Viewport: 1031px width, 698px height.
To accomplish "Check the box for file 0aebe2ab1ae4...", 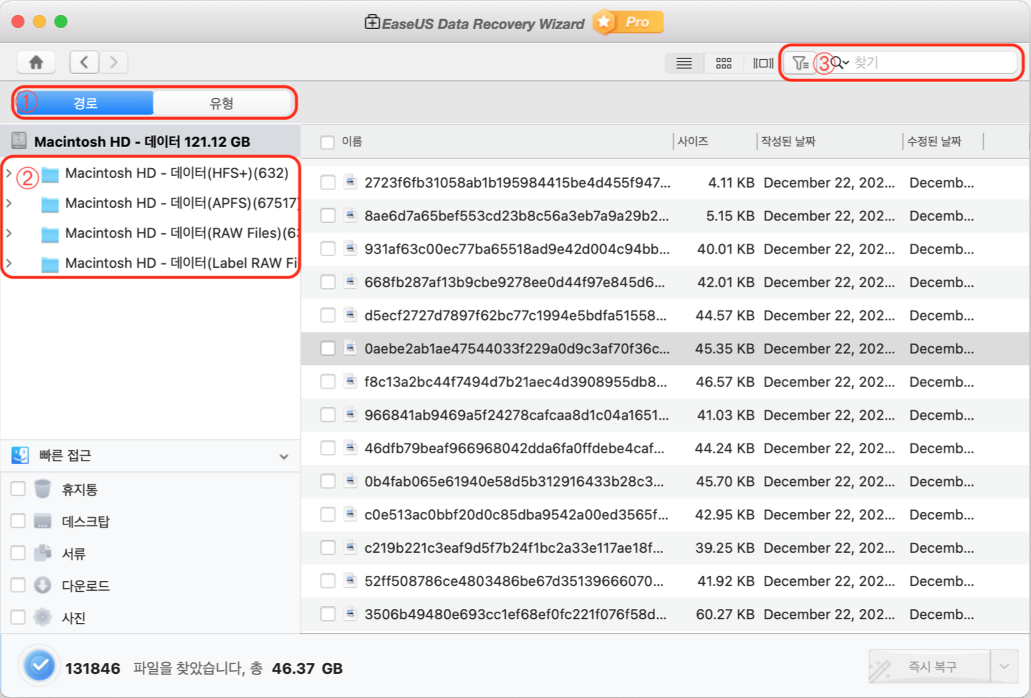I will tap(328, 349).
